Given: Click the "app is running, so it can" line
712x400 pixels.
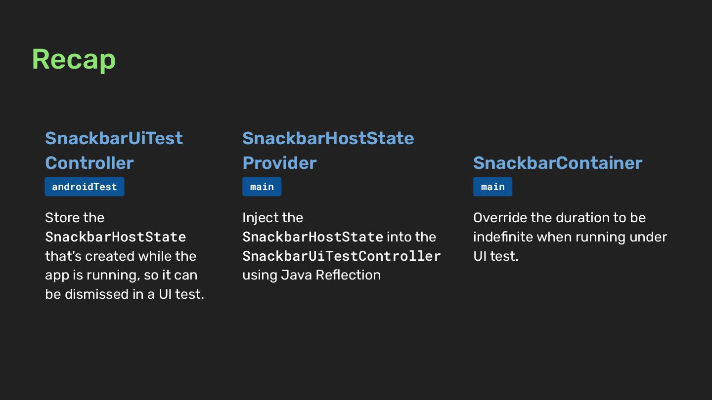Looking at the screenshot, I should (x=121, y=275).
